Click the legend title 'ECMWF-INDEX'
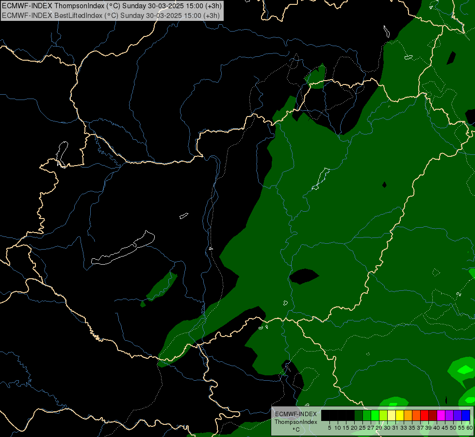 coord(295,414)
